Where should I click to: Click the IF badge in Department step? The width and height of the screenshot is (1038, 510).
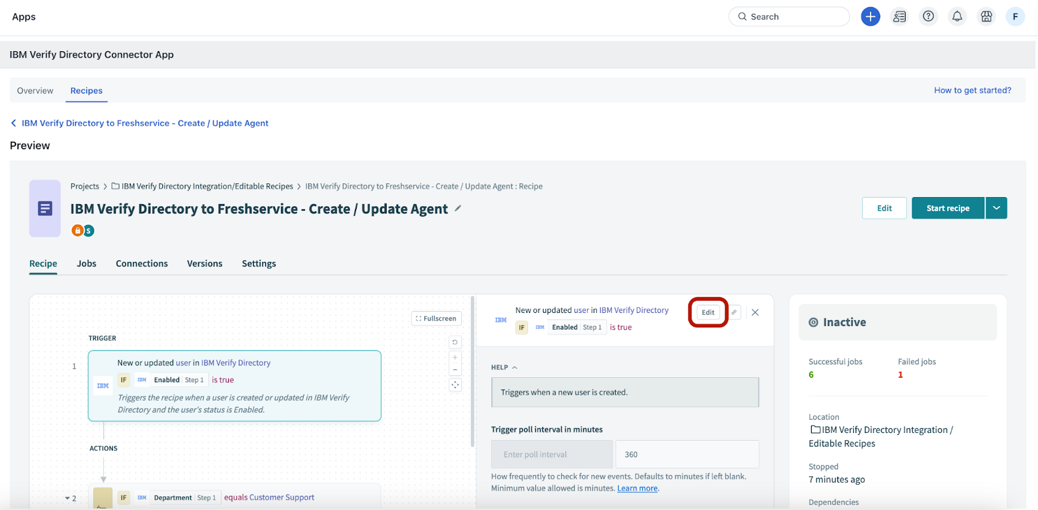(x=123, y=498)
